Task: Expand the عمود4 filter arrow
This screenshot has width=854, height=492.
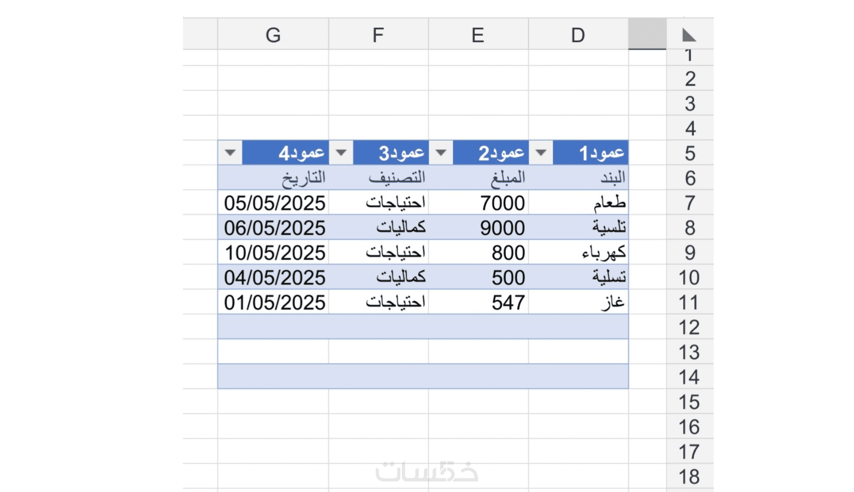Action: click(x=230, y=153)
